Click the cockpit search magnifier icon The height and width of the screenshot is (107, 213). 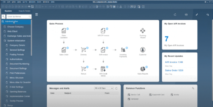coord(208,15)
